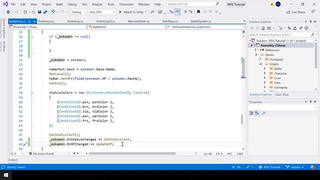Screen dimensions: 320x180
Task: Click RPG Tutorial repository in status bar
Action: [269, 167]
